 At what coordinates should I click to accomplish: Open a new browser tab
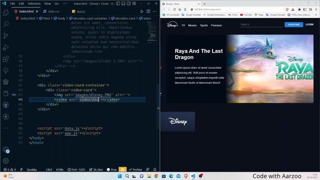point(204,4)
